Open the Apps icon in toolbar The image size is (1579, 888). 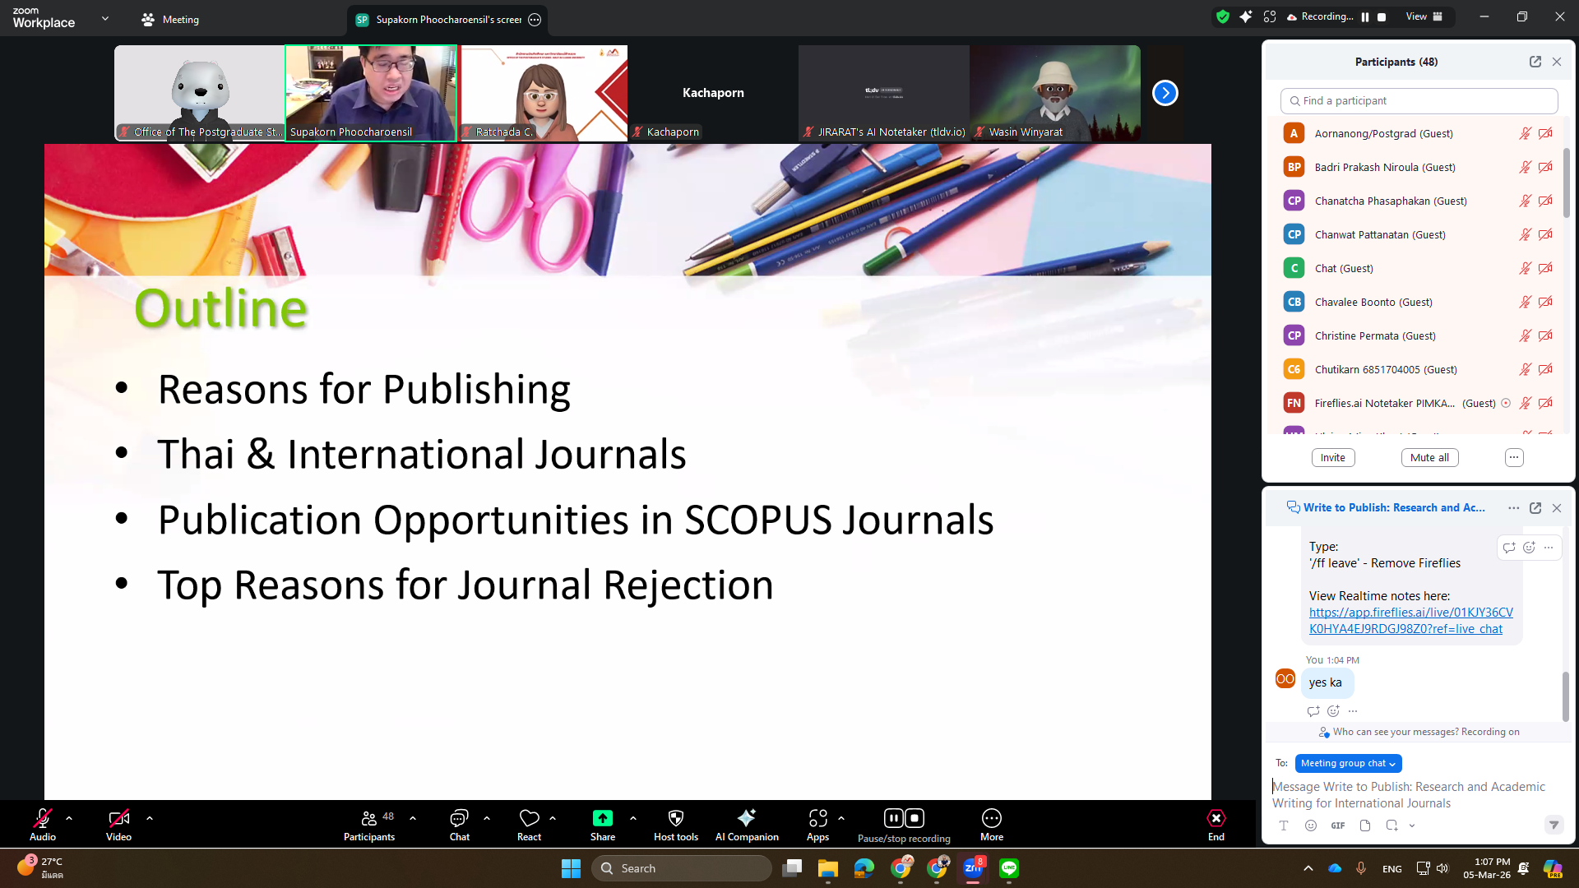(x=817, y=819)
